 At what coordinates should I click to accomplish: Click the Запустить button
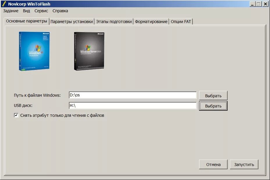point(244,165)
